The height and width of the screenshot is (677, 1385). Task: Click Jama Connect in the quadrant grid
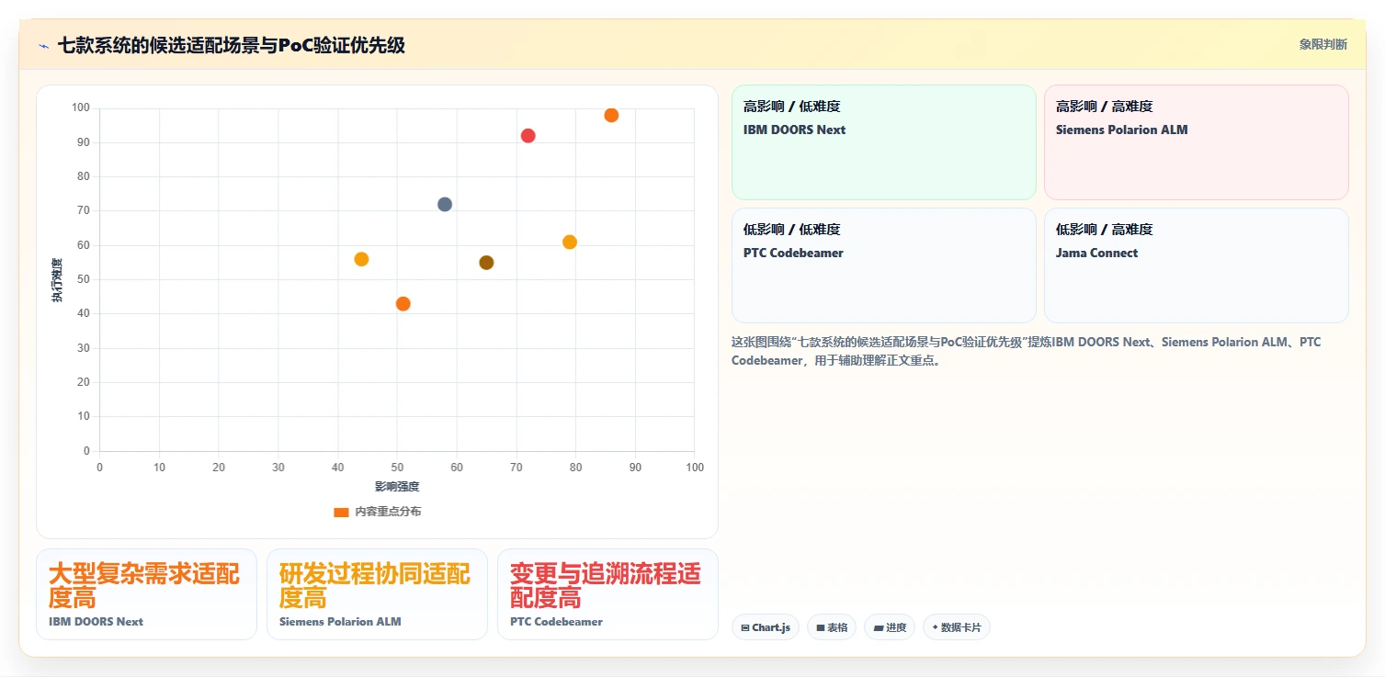coord(1096,253)
